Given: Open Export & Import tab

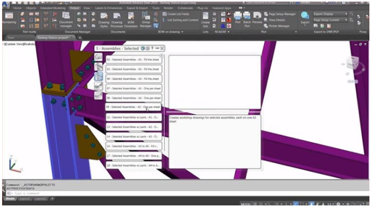Looking at the screenshot, I should 137,8.
